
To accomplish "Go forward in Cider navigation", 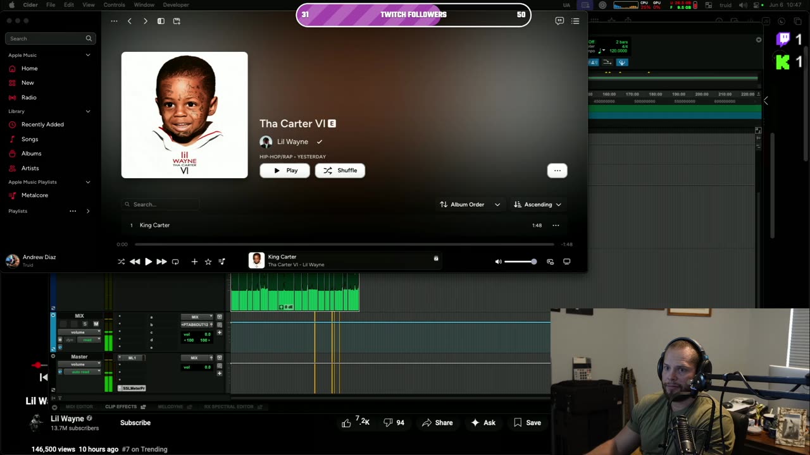I will 145,21.
